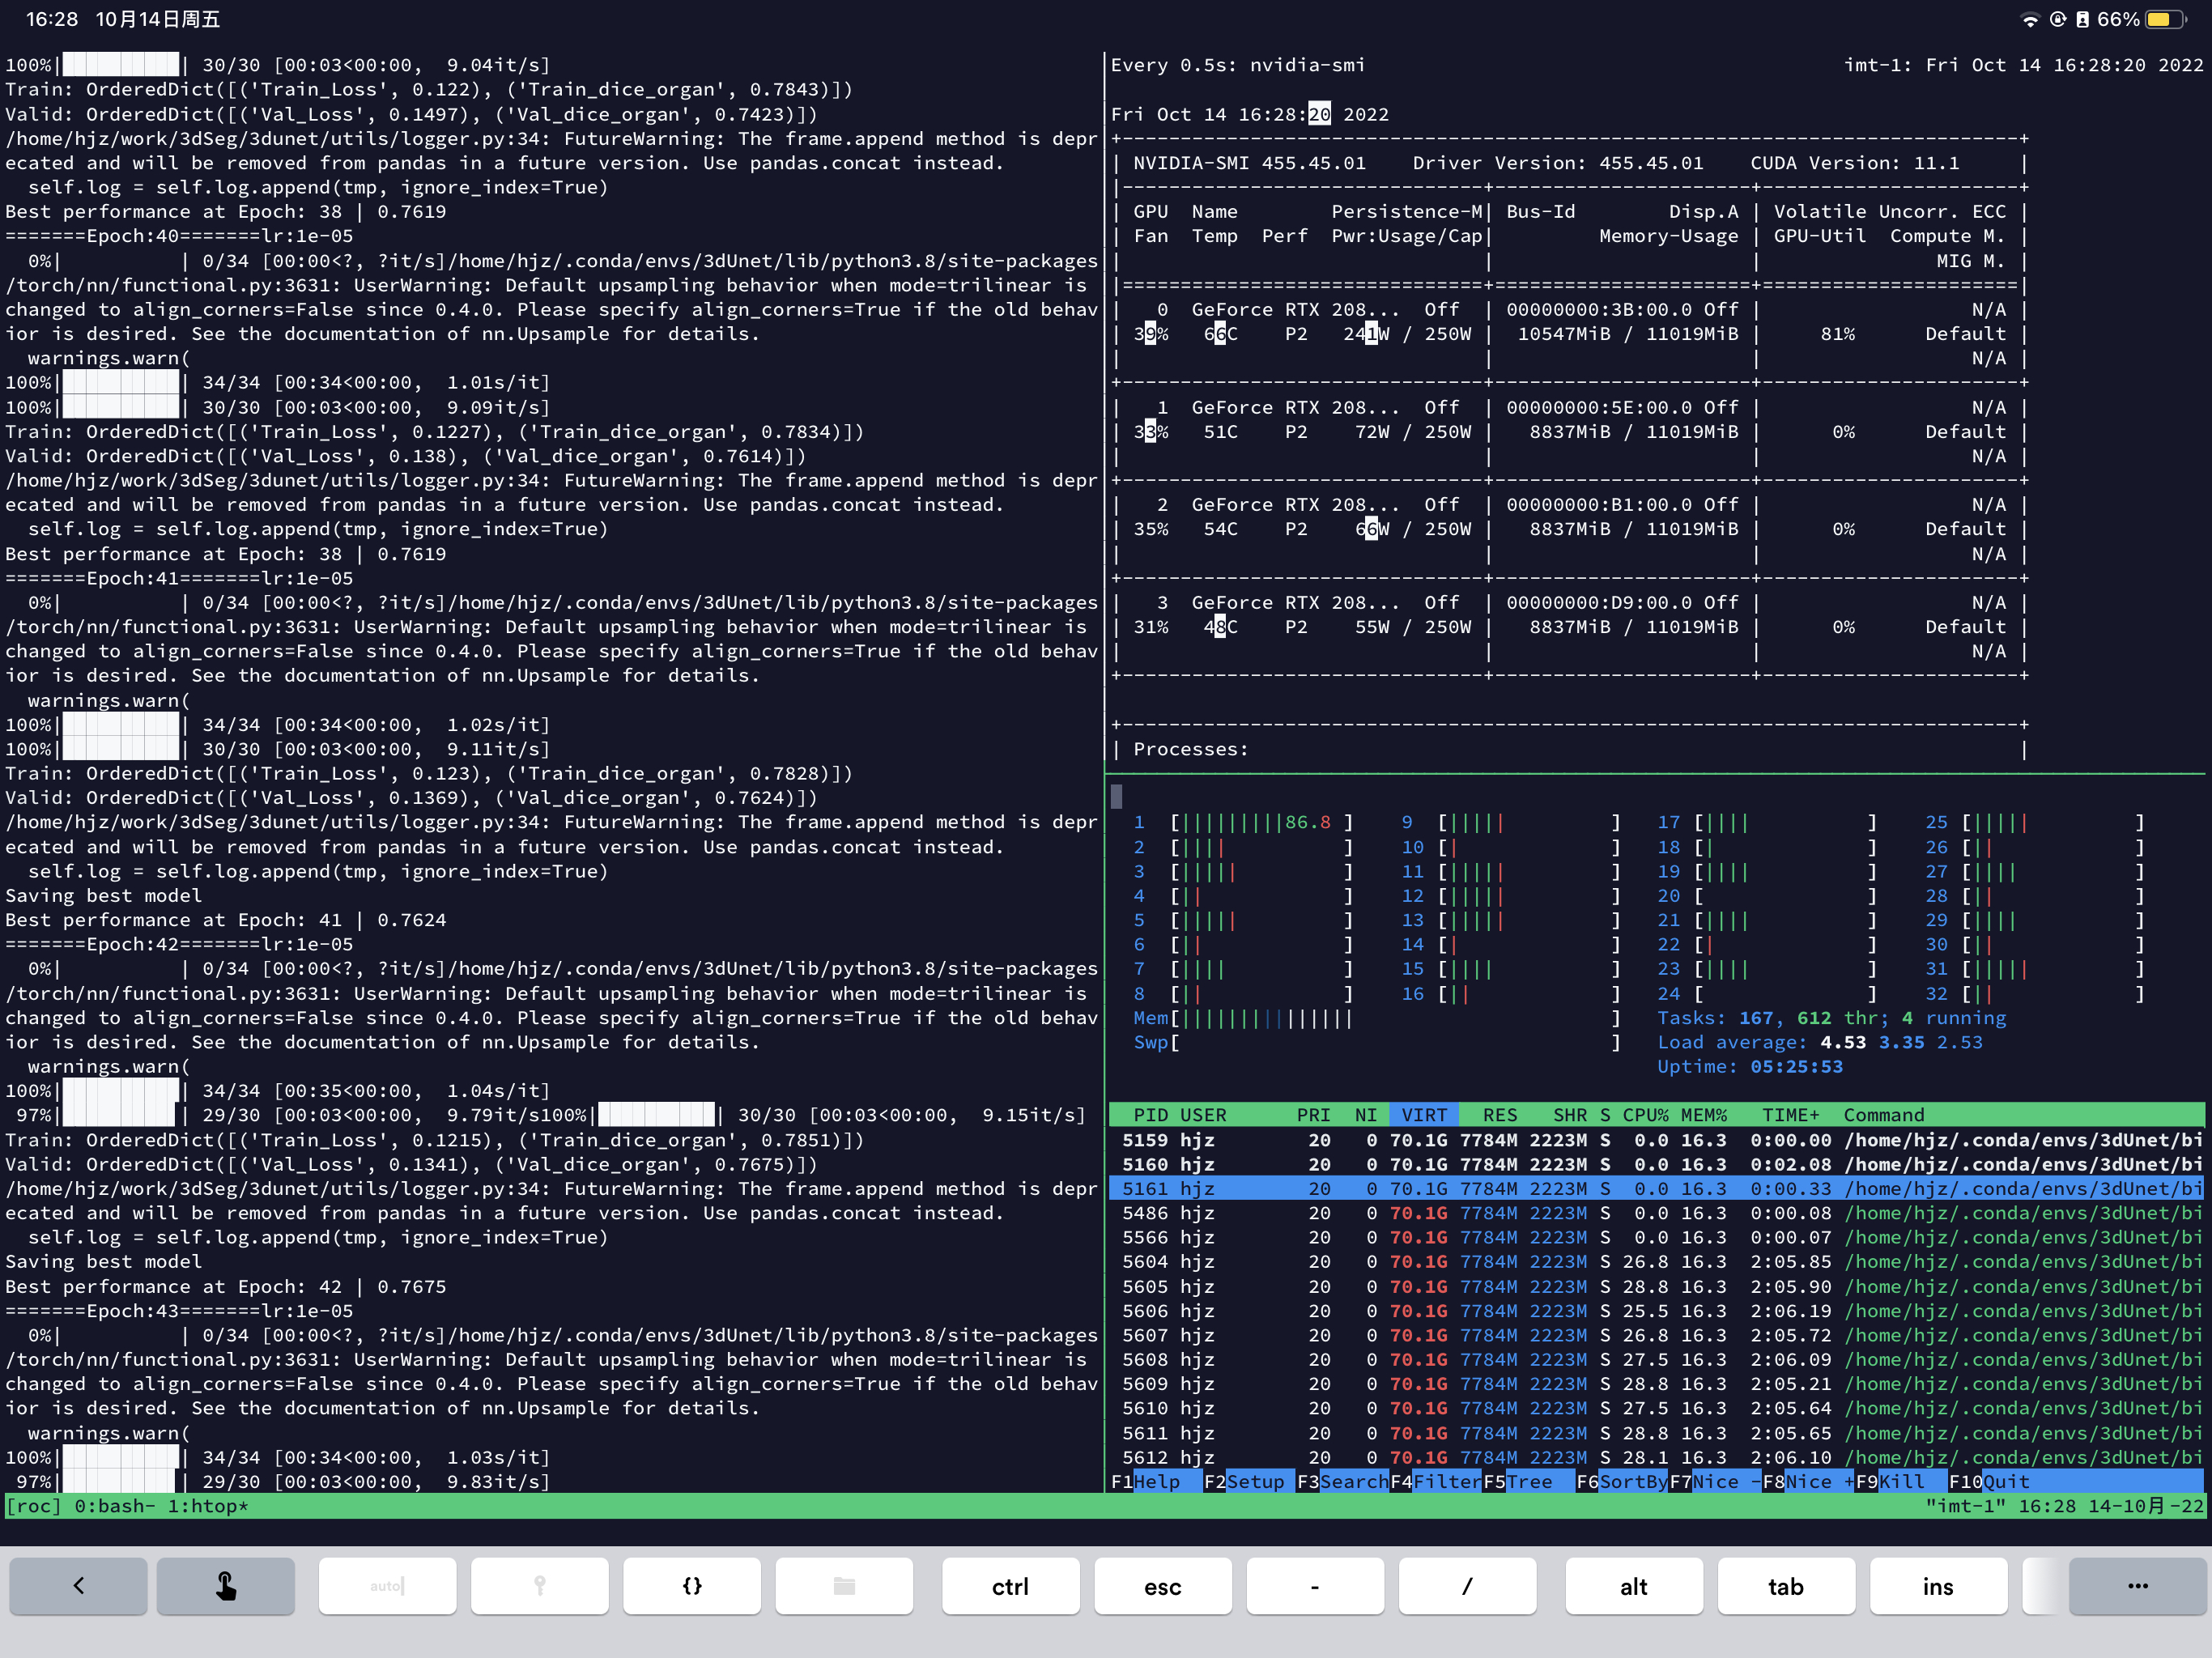Open the folder icon in keyboard bar

844,1585
